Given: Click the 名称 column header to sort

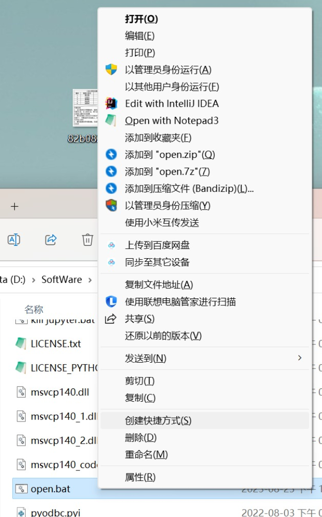Looking at the screenshot, I should [34, 310].
